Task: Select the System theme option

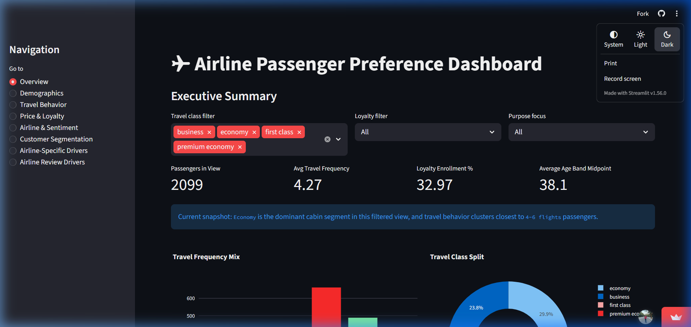Action: [x=614, y=39]
